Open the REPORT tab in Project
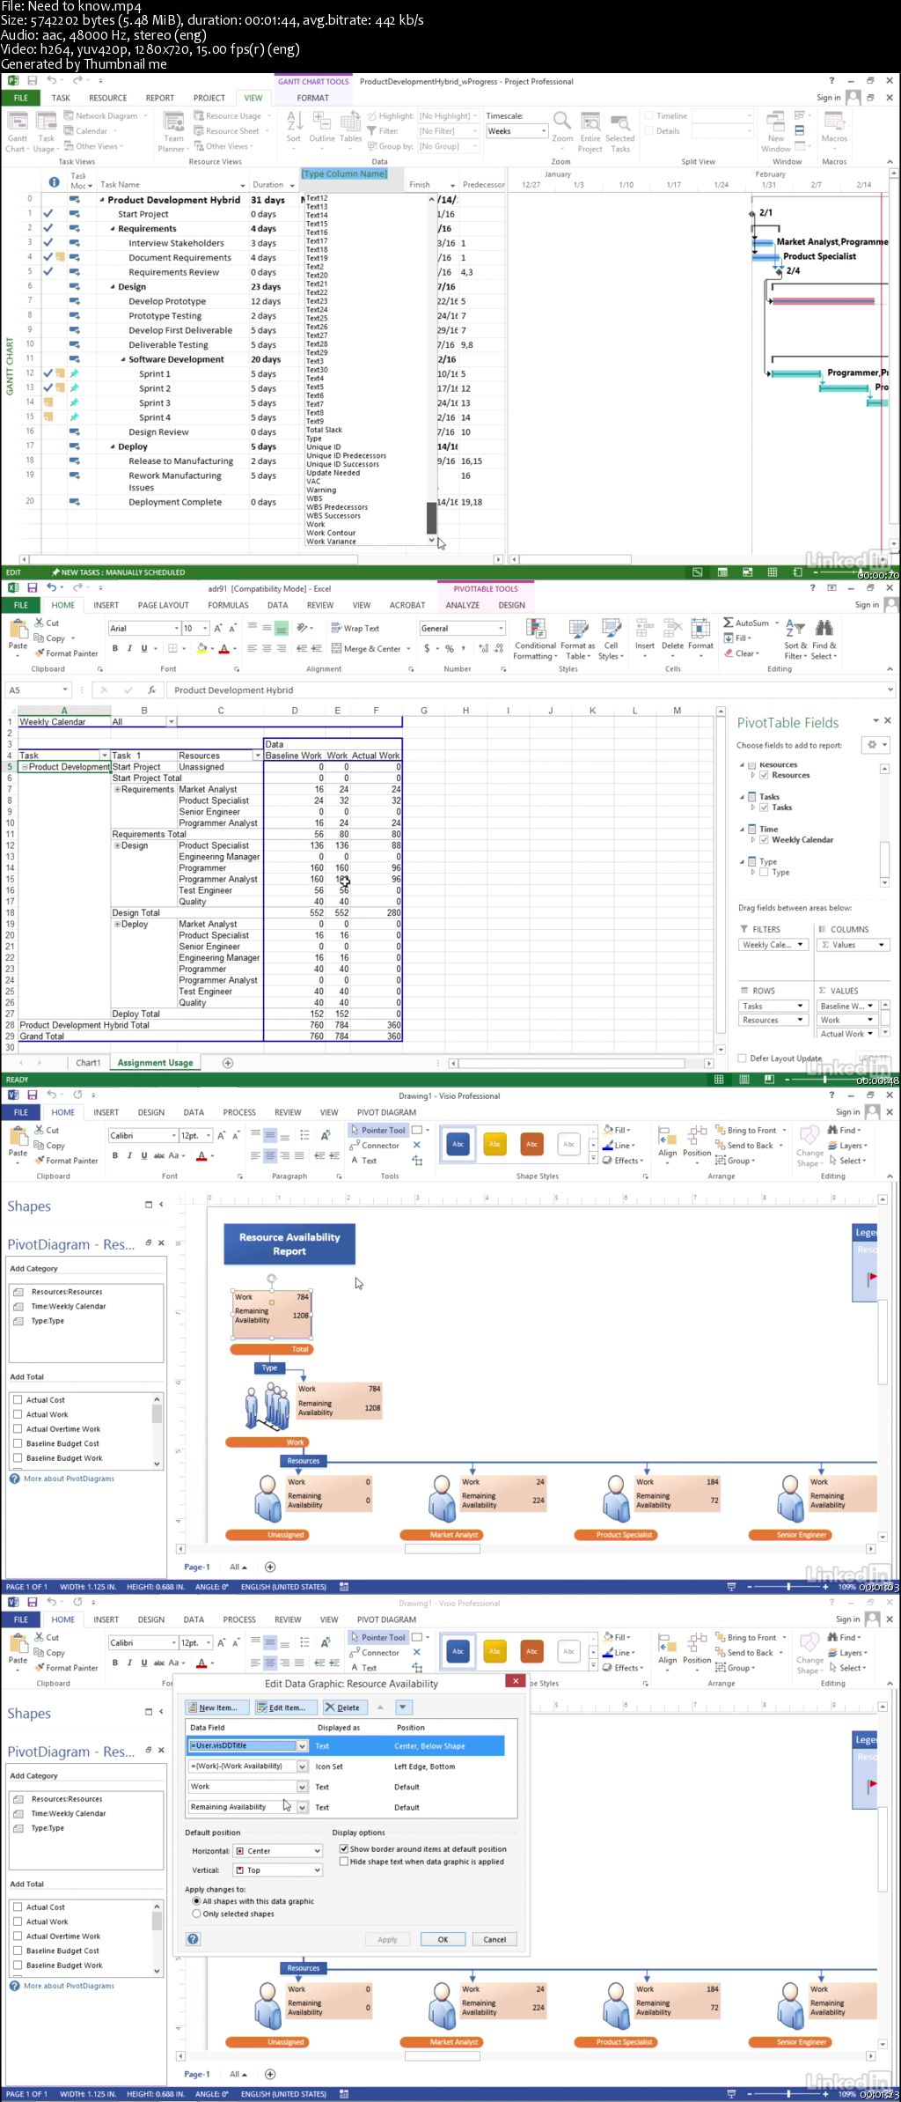The height and width of the screenshot is (2102, 901). [160, 98]
